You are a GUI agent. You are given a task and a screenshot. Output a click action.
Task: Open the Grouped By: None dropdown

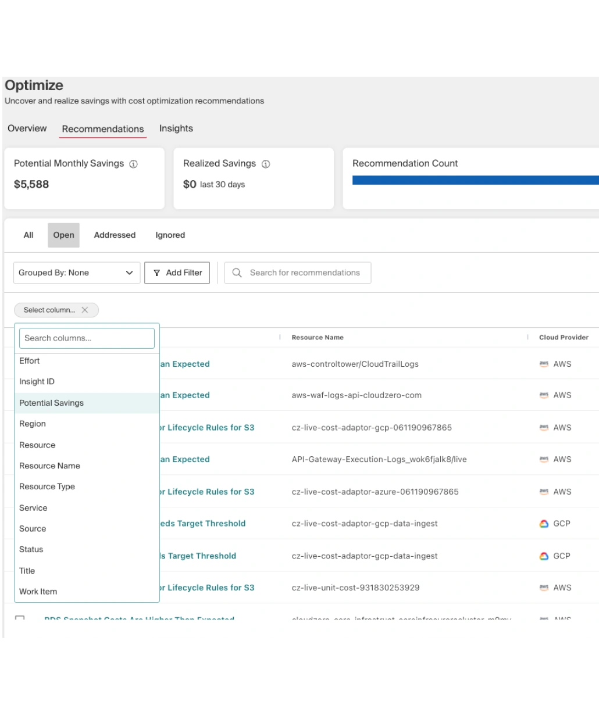[x=77, y=273]
